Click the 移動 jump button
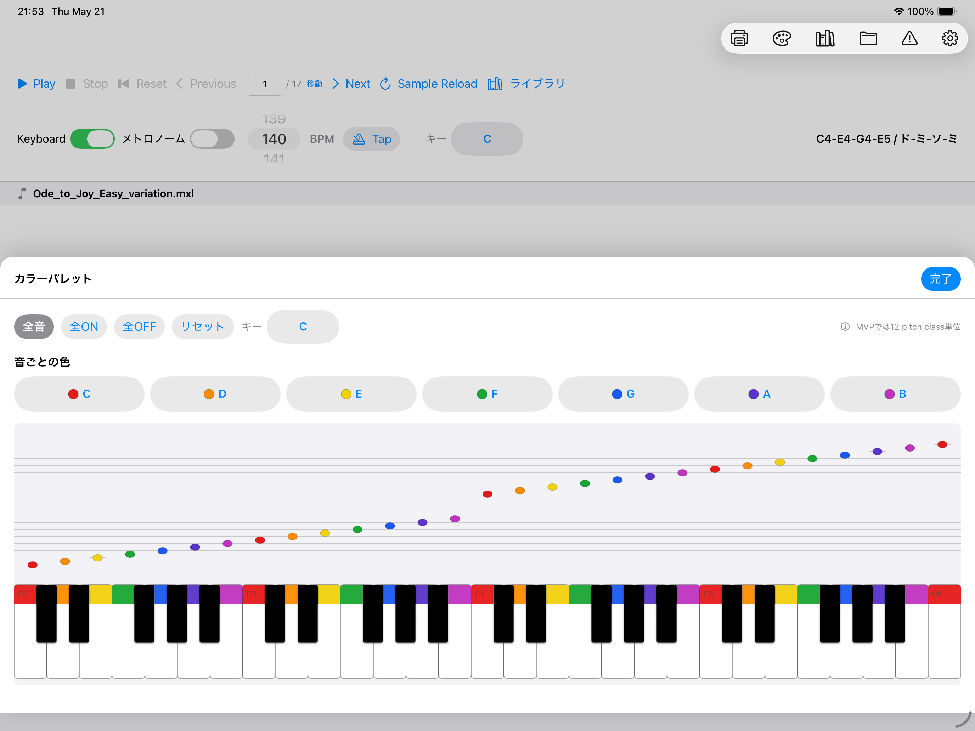The width and height of the screenshot is (975, 731). [x=314, y=84]
